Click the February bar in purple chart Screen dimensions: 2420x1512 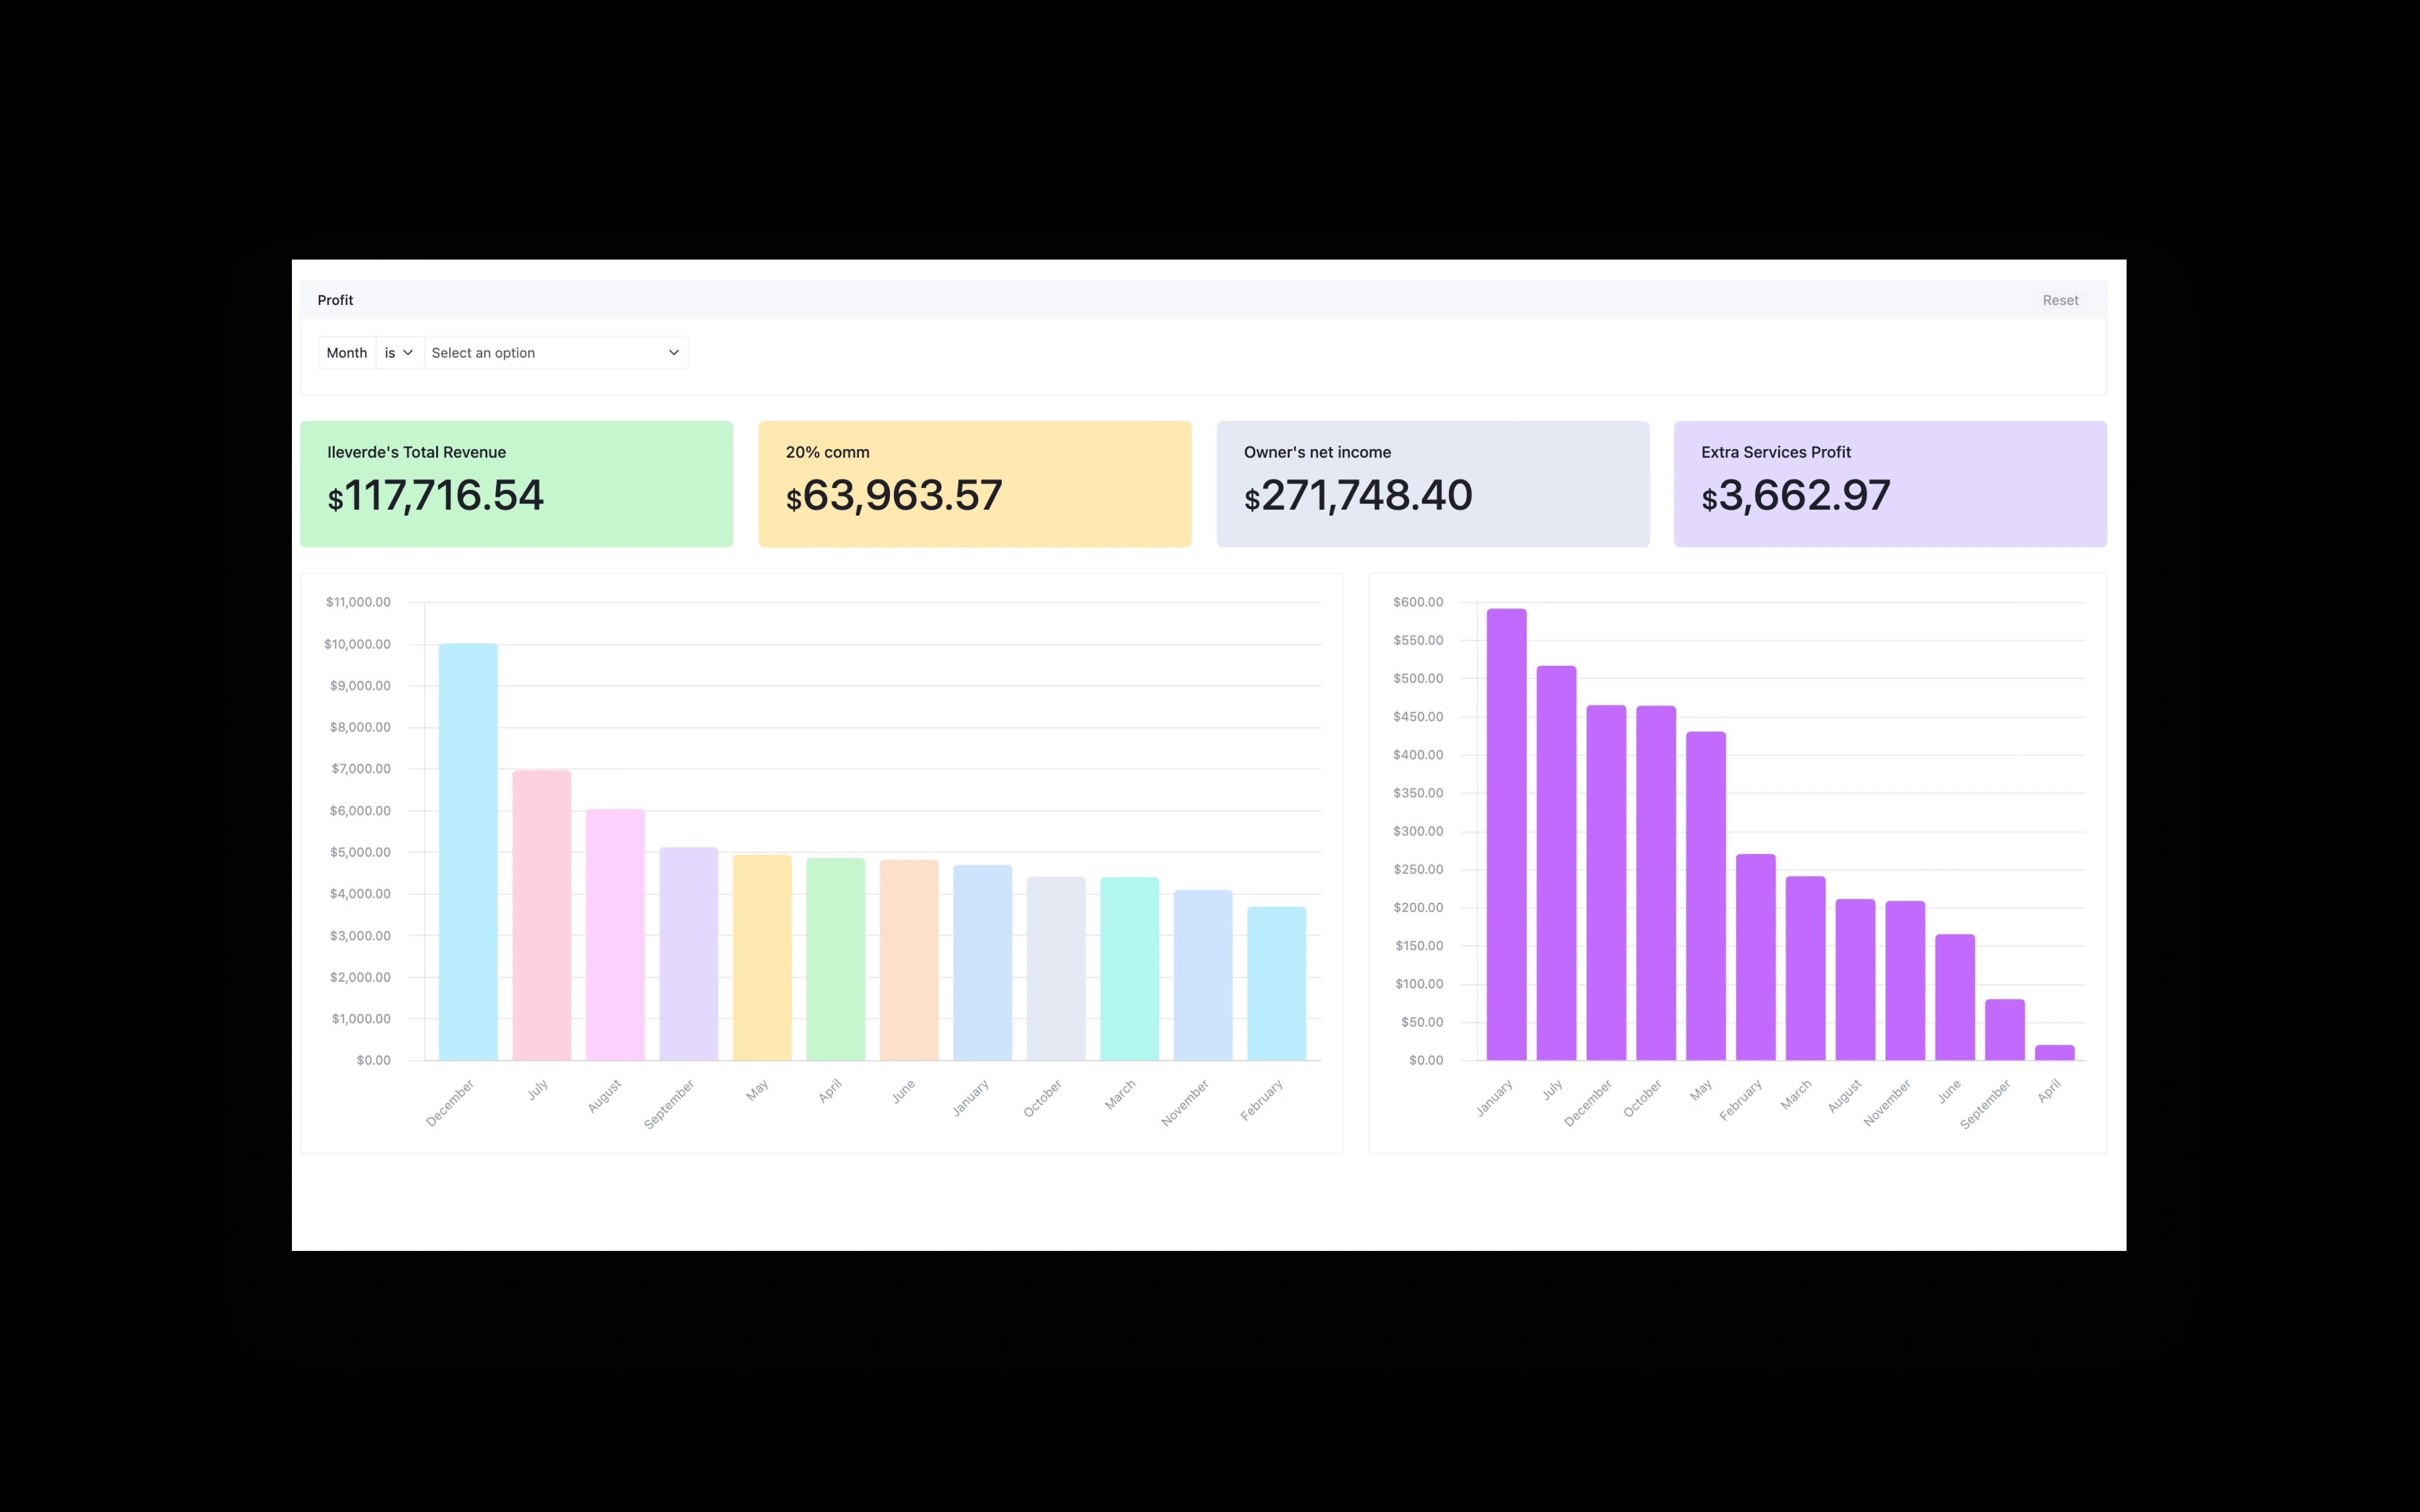(x=1755, y=957)
